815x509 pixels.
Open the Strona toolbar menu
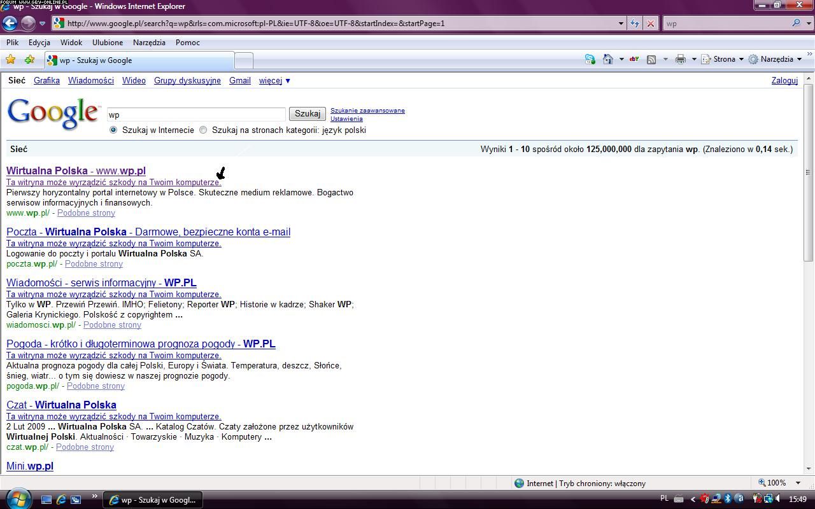coord(723,59)
